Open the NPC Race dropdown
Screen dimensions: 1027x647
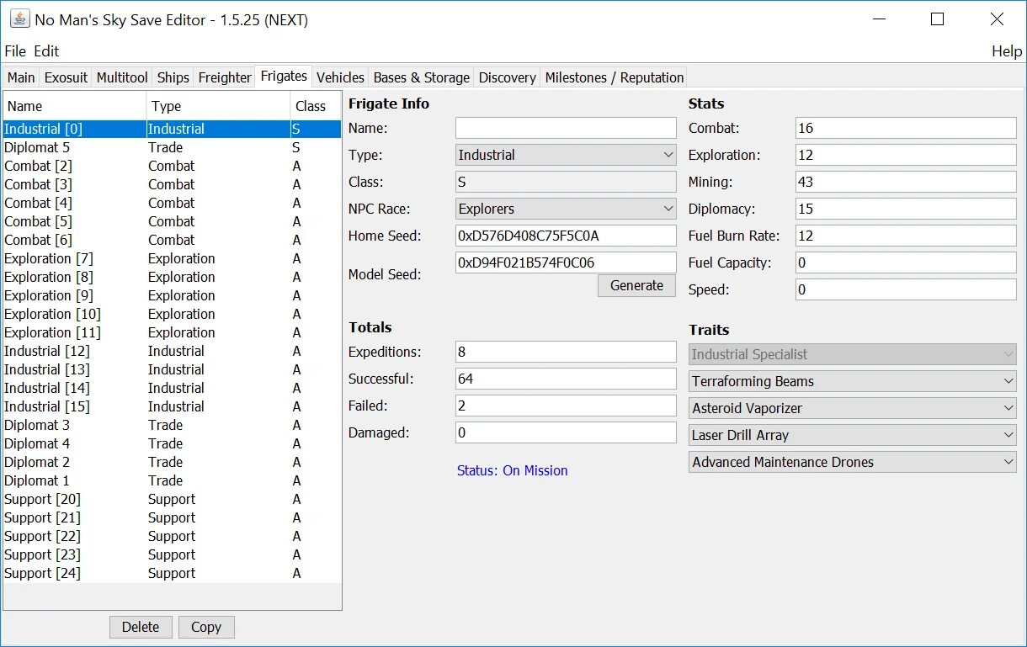tap(566, 209)
